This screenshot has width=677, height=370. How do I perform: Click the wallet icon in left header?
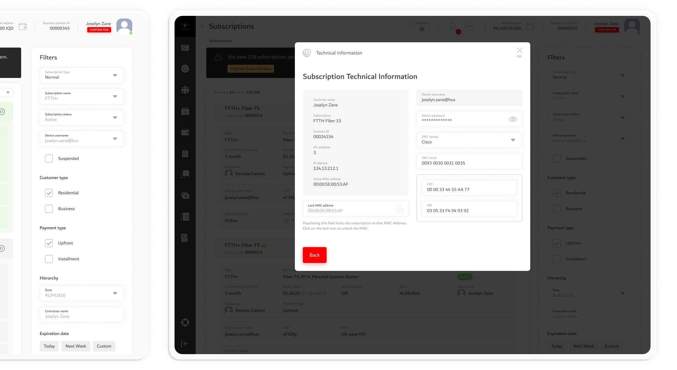pyautogui.click(x=23, y=26)
